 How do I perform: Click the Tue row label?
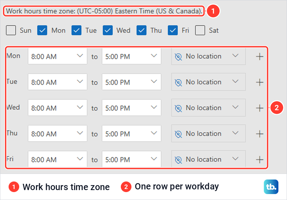(x=12, y=82)
